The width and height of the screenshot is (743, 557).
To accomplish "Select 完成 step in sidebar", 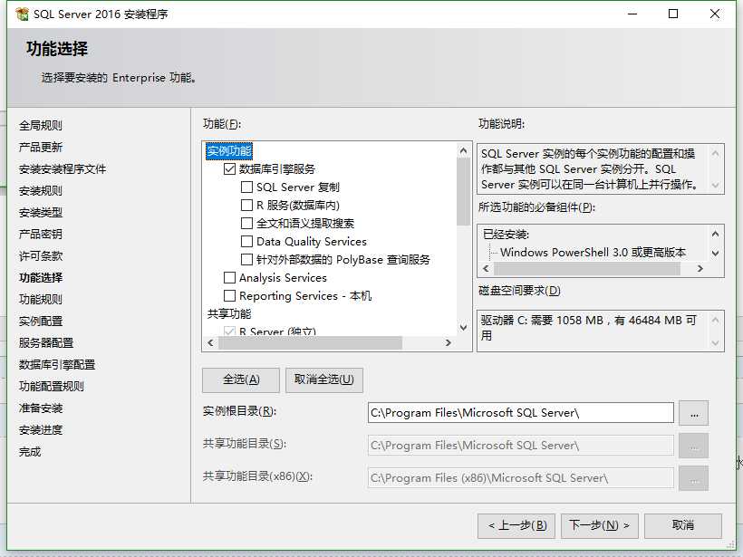I will coord(30,452).
